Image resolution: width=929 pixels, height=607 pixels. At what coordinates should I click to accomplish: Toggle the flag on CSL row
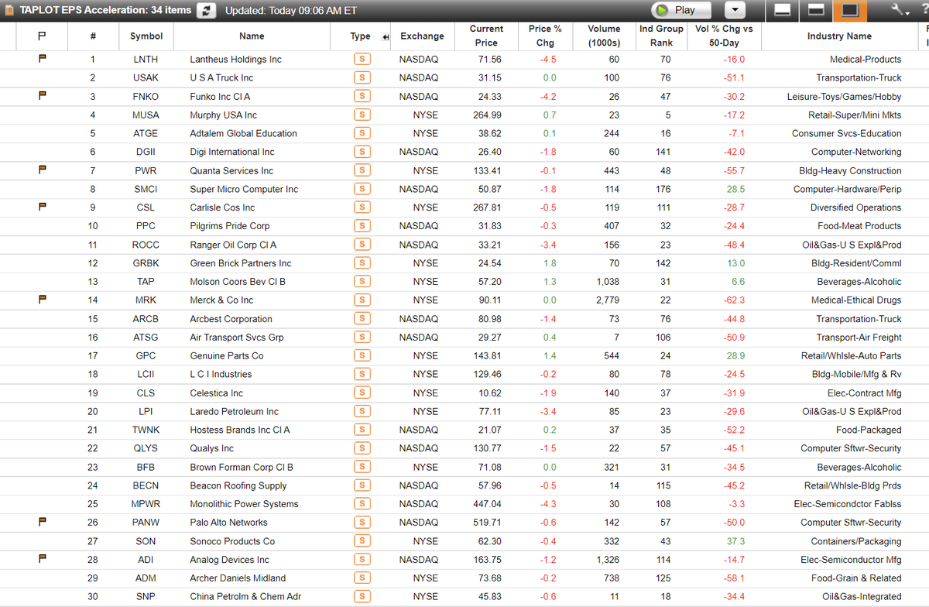coord(43,207)
